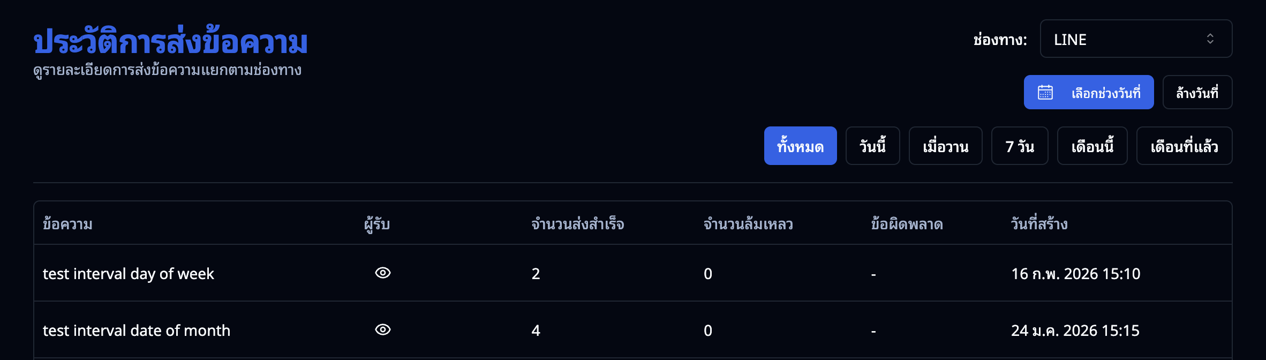Click the ล้างวันที่ clear-date button
This screenshot has width=1266, height=360.
point(1197,92)
